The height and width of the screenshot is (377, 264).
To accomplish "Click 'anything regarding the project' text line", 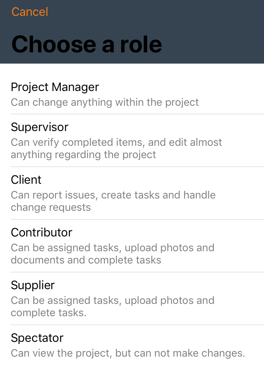I will click(x=83, y=155).
